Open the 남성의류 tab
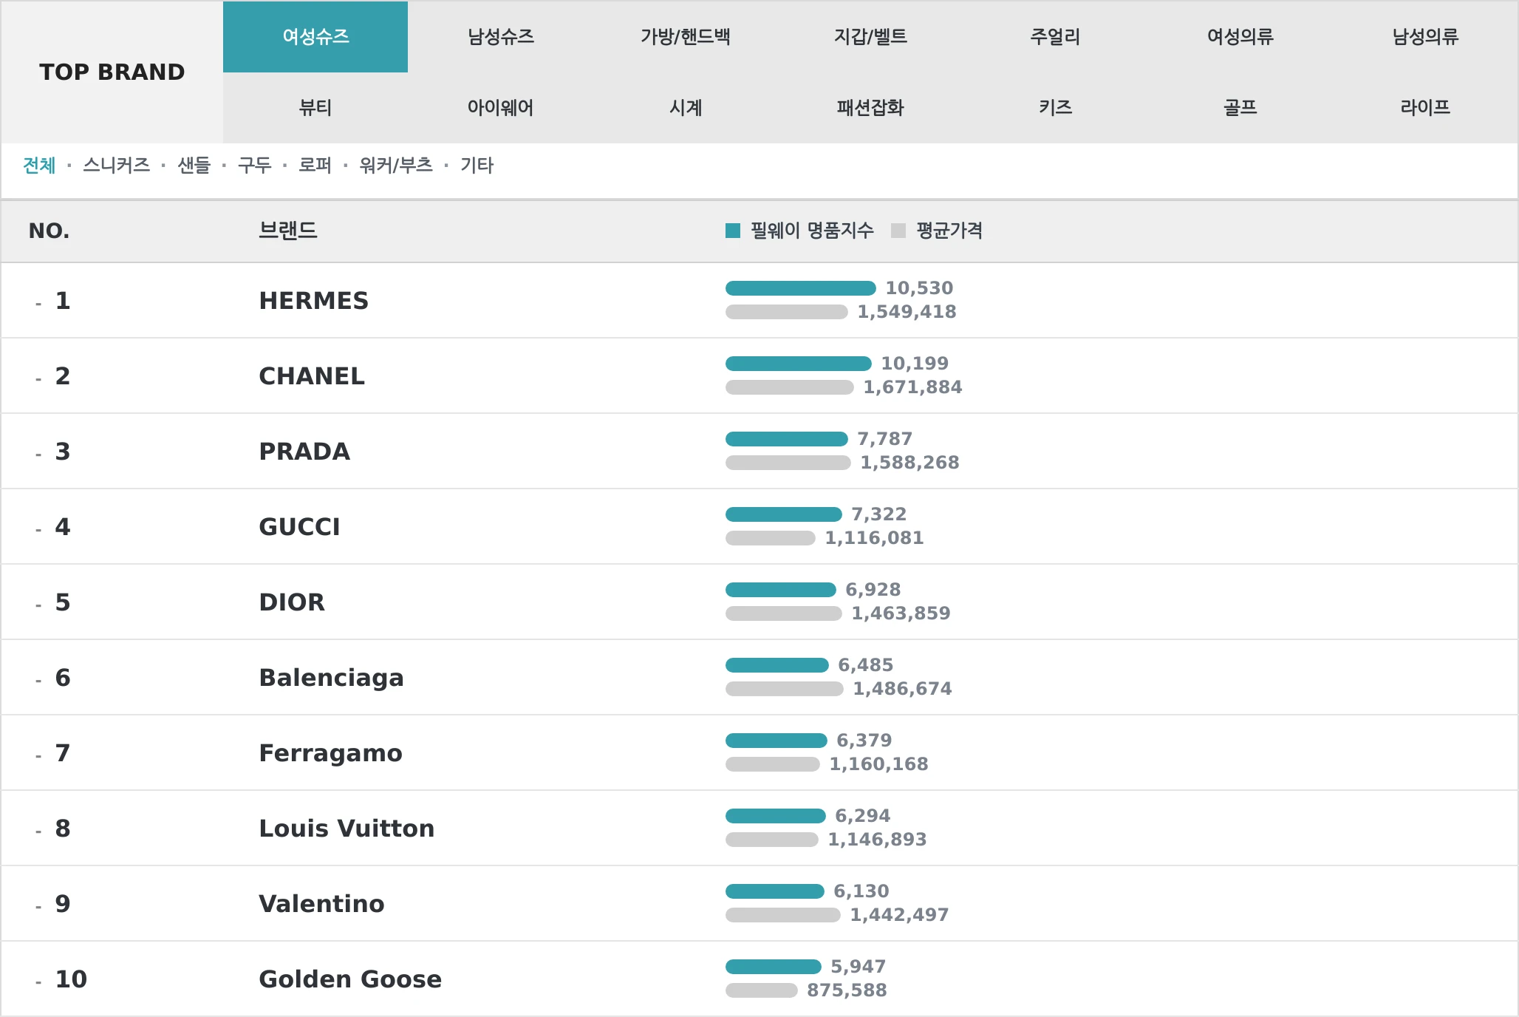 point(1425,37)
